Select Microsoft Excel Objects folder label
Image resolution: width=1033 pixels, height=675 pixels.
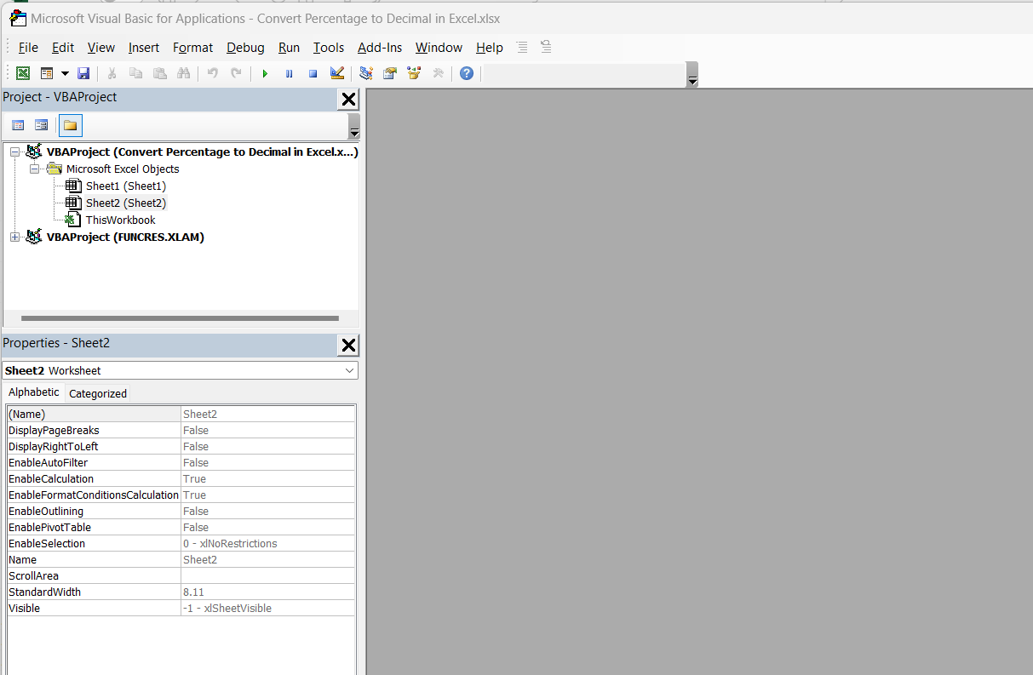(123, 169)
